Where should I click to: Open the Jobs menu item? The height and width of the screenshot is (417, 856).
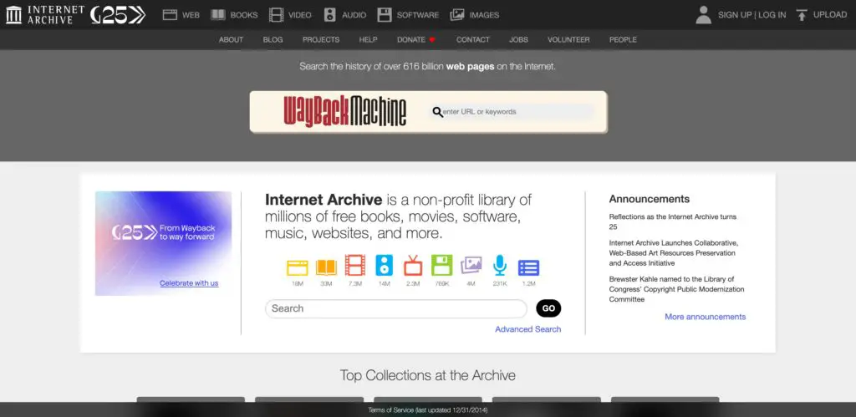[518, 40]
